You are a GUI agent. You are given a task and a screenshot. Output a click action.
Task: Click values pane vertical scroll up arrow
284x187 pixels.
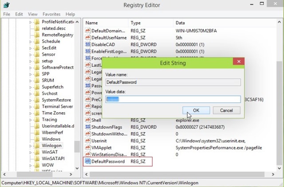tap(279, 22)
